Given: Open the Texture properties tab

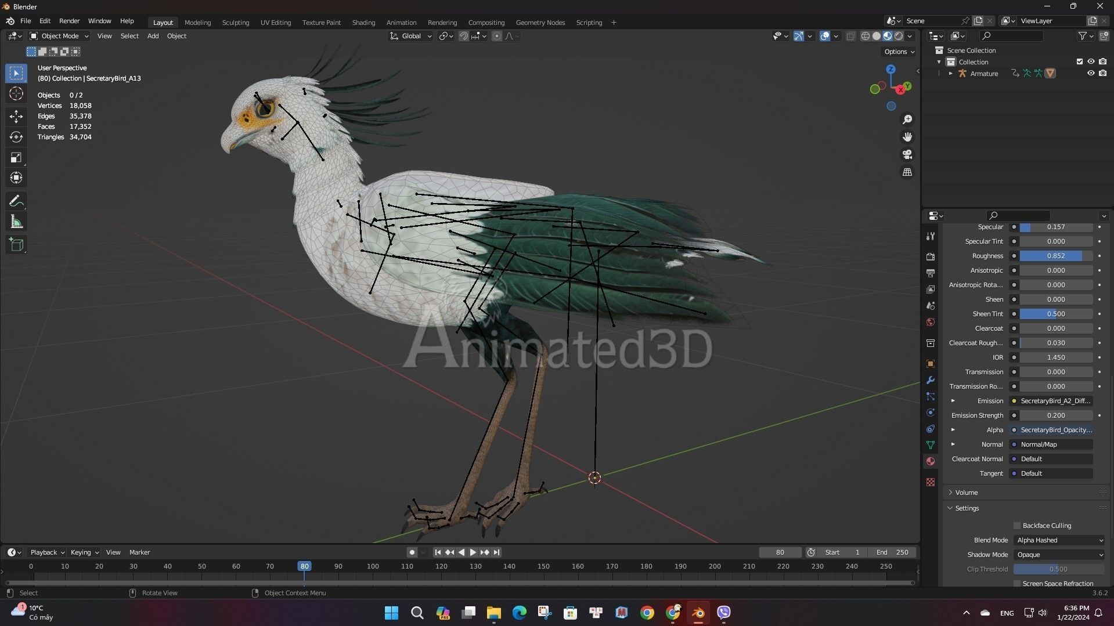Looking at the screenshot, I should click(x=931, y=482).
